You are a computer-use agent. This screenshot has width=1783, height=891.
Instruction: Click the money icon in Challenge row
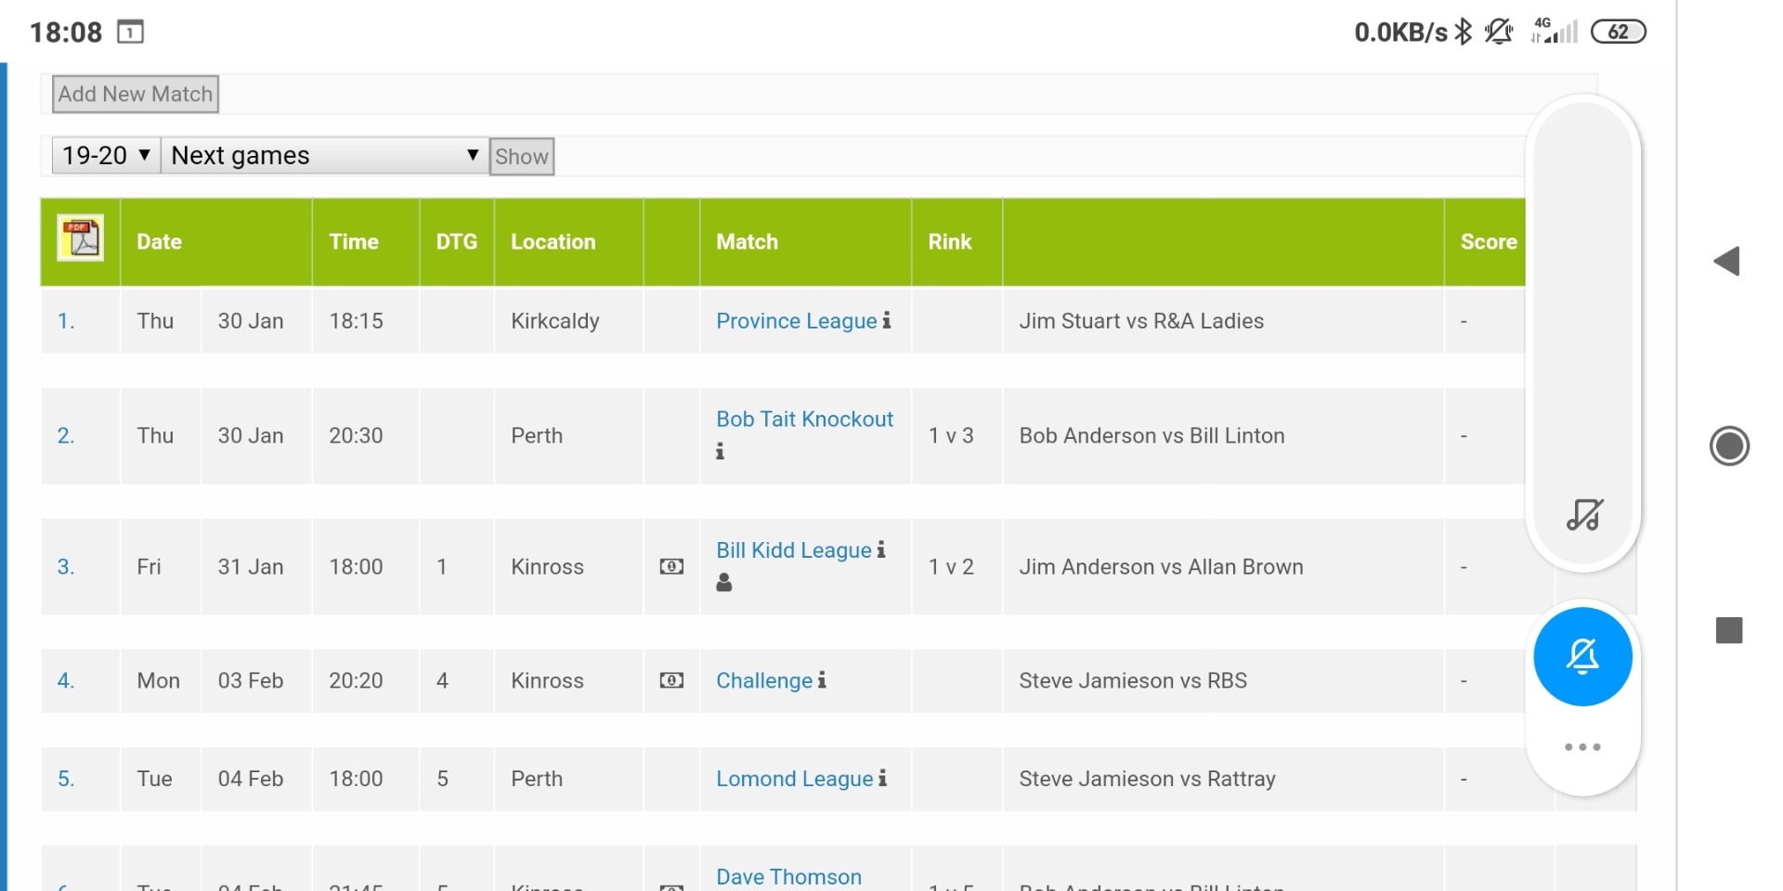[x=671, y=681]
